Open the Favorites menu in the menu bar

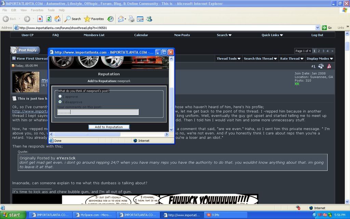click(x=37, y=10)
